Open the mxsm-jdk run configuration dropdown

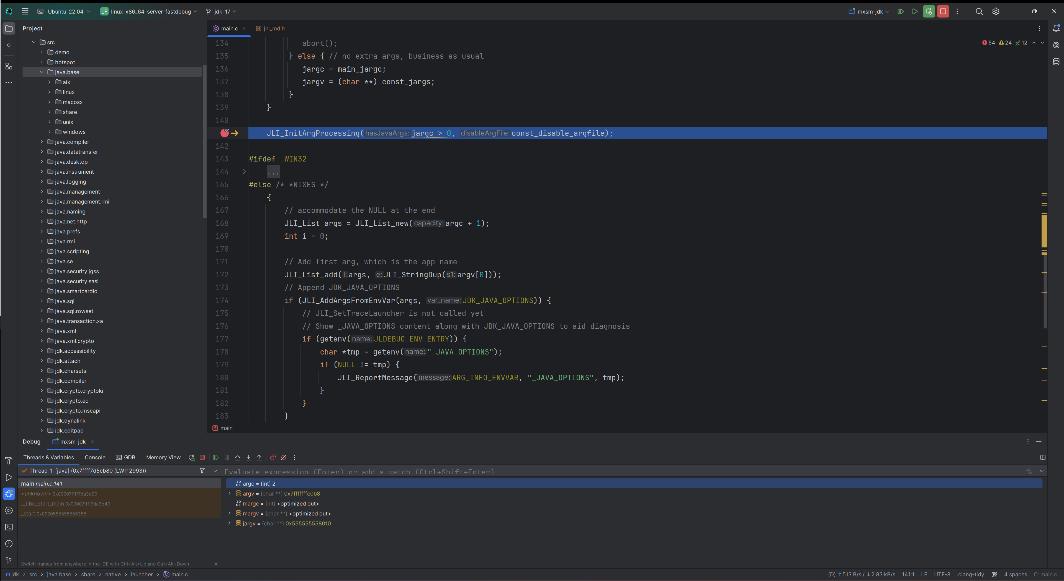click(870, 12)
